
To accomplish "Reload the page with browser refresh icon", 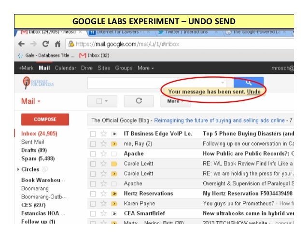I will point(45,44).
